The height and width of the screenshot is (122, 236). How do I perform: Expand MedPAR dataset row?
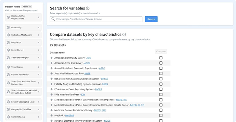pyautogui.click(x=51, y=116)
